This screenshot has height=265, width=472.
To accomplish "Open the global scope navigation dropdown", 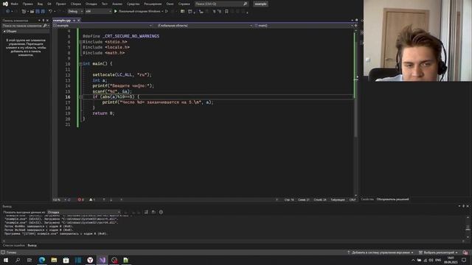I will pyautogui.click(x=205, y=26).
